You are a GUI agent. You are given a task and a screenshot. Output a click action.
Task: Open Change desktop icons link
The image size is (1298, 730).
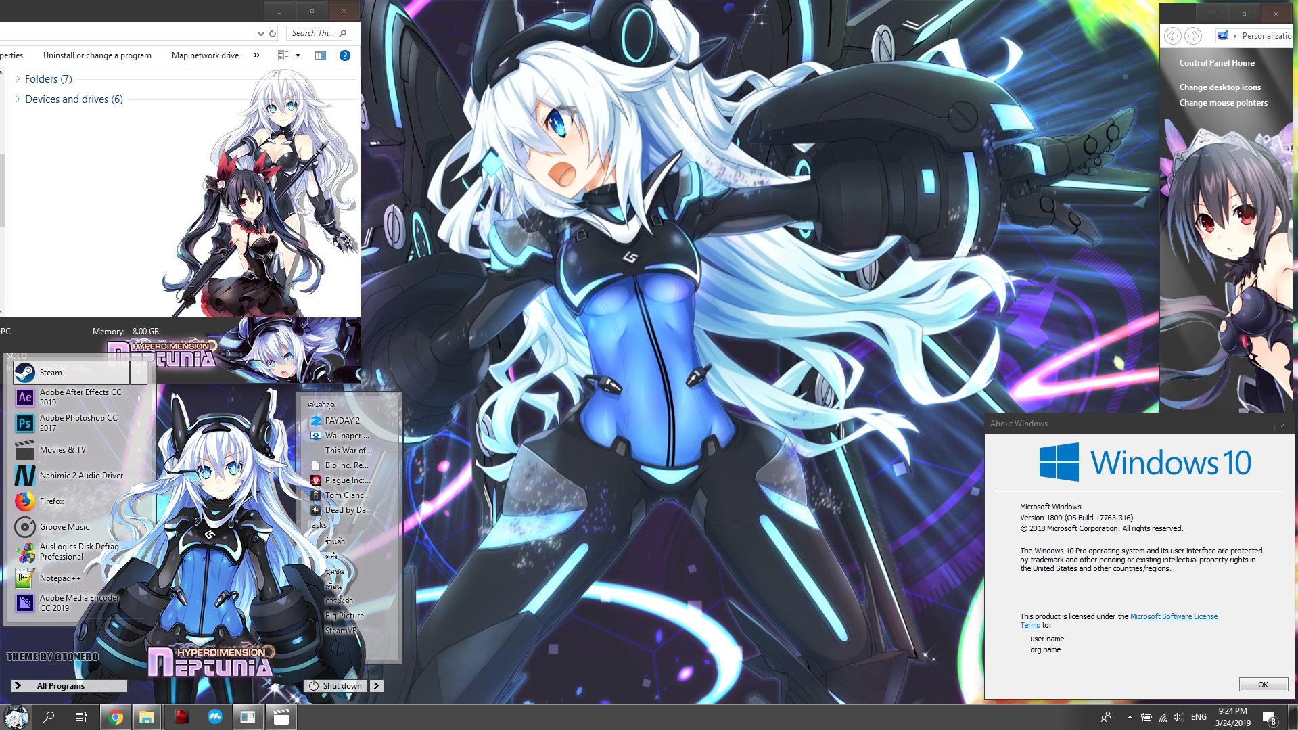[1220, 87]
